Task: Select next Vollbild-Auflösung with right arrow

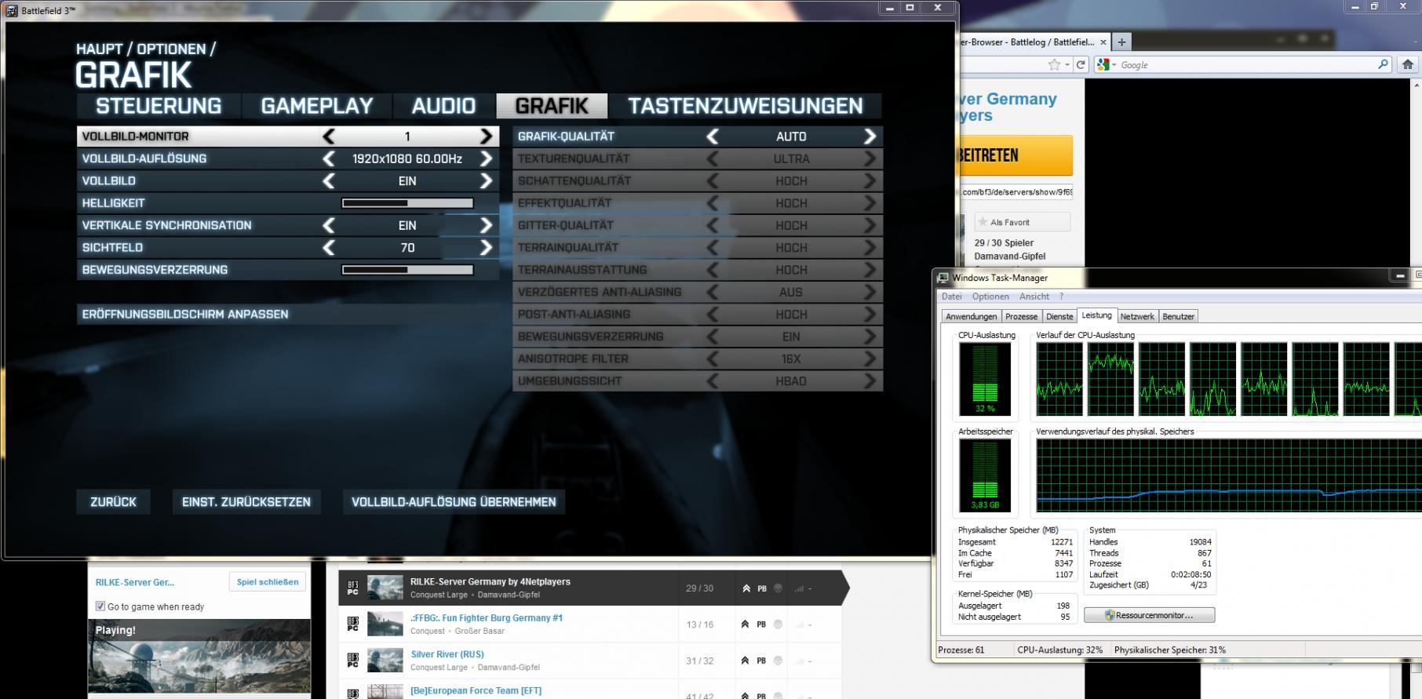Action: coord(486,158)
